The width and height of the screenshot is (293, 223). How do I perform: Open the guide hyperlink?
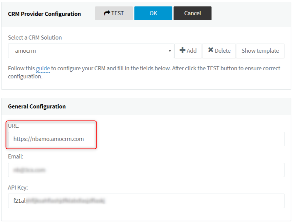[x=43, y=68]
